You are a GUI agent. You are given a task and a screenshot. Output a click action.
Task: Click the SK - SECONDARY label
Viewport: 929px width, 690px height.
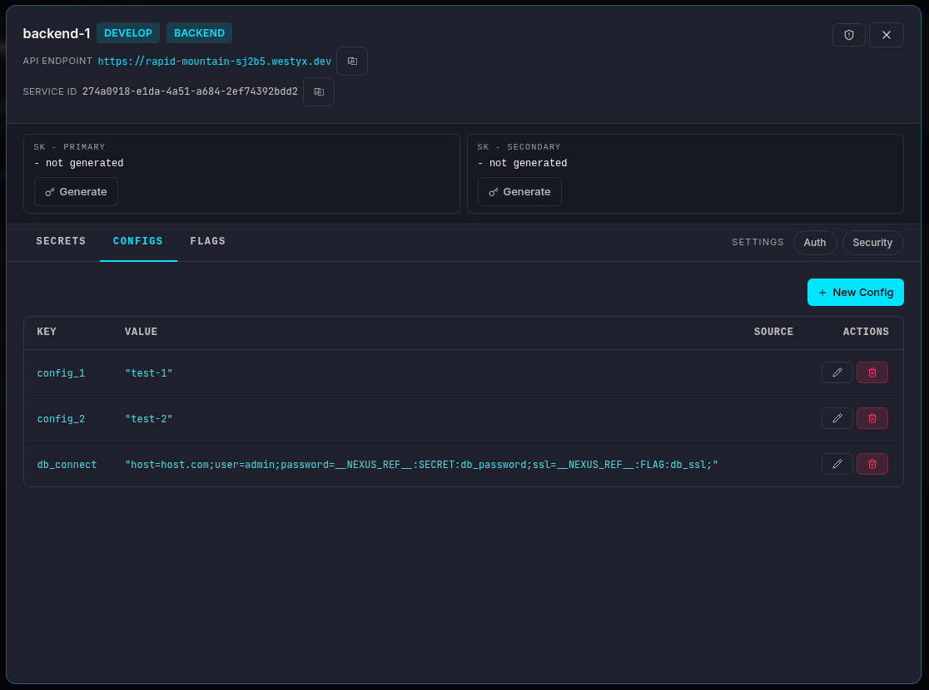(519, 147)
